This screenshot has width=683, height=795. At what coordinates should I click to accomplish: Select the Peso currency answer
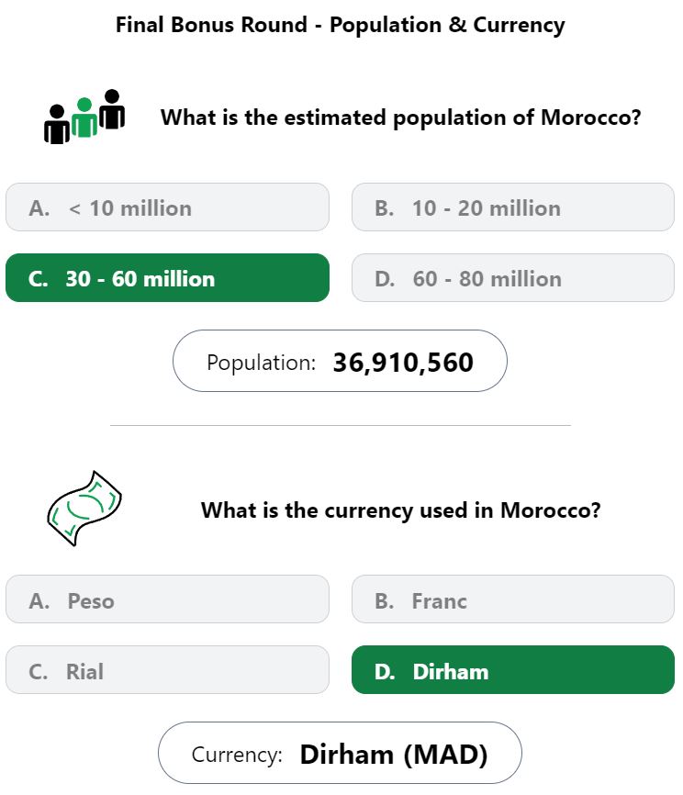167,599
